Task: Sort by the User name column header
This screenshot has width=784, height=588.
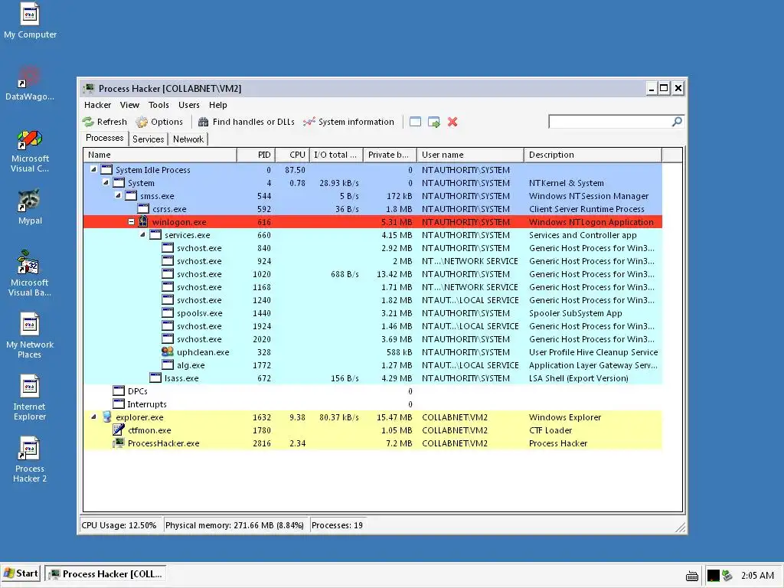Action: [x=471, y=155]
